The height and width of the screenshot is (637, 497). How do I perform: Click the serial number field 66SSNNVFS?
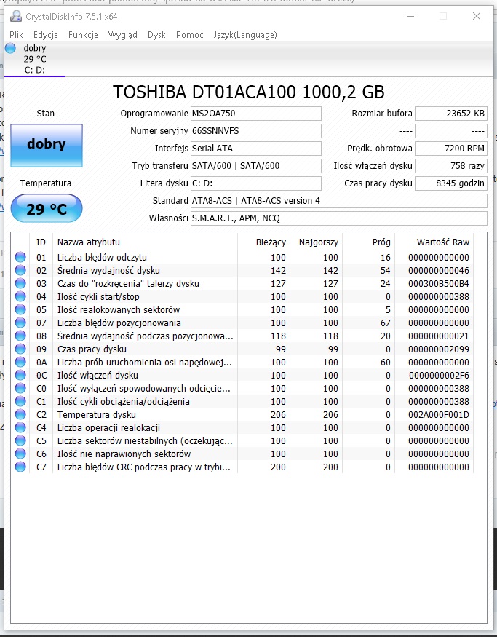pyautogui.click(x=256, y=131)
